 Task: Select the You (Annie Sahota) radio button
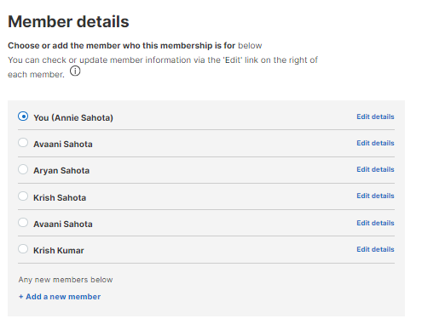[23, 117]
